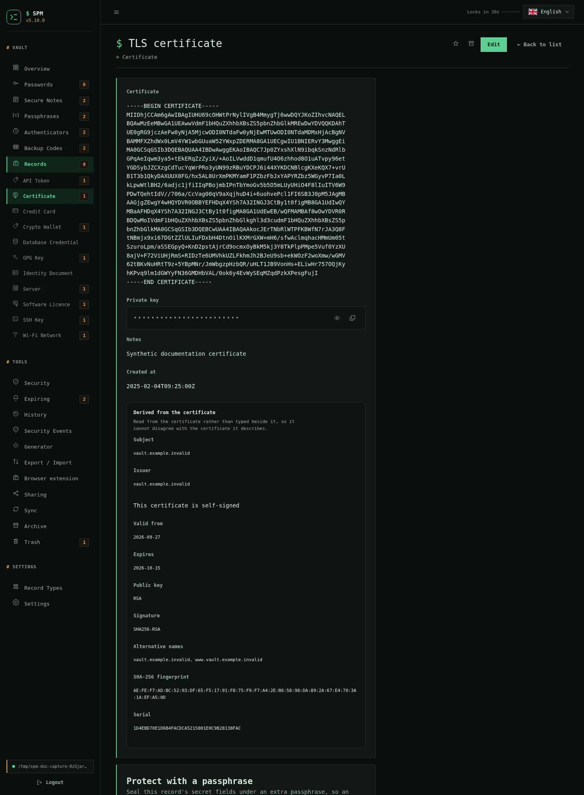This screenshot has width=584, height=795.
Task: Click the Expiring bell icon
Action: 16,398
